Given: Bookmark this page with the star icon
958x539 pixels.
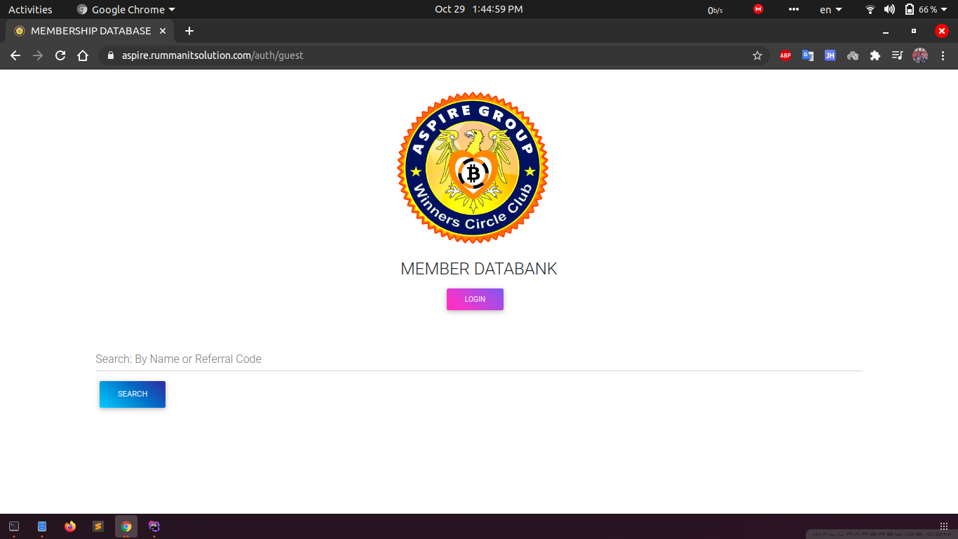Looking at the screenshot, I should click(x=757, y=55).
